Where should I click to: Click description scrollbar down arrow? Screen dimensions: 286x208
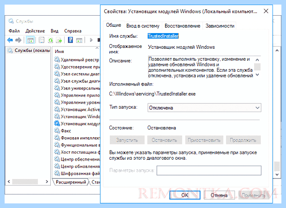tap(257, 75)
